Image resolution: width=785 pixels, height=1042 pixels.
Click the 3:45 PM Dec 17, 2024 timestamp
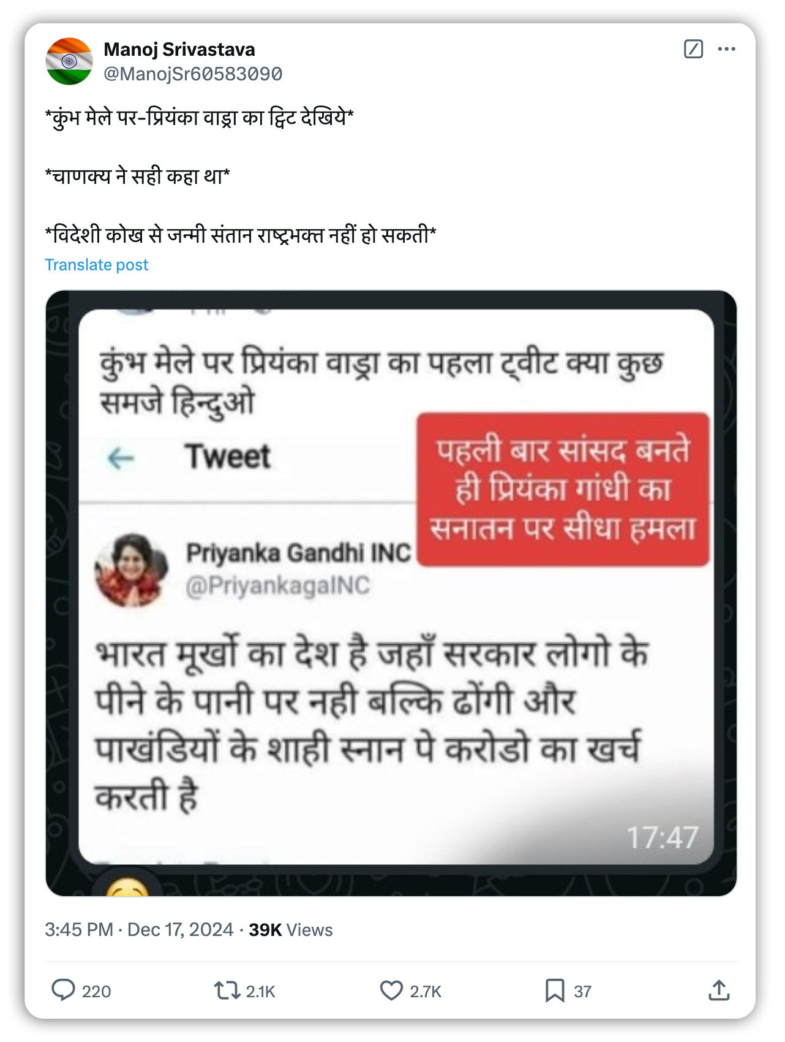pyautogui.click(x=139, y=930)
